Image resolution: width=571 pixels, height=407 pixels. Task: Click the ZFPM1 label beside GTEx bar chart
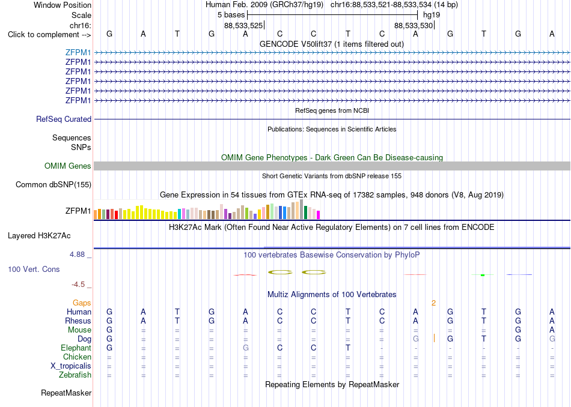tap(78, 211)
